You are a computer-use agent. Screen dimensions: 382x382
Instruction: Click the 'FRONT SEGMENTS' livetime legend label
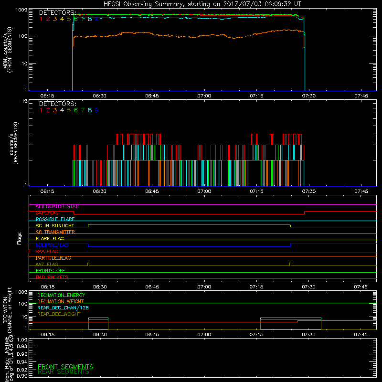point(65,367)
